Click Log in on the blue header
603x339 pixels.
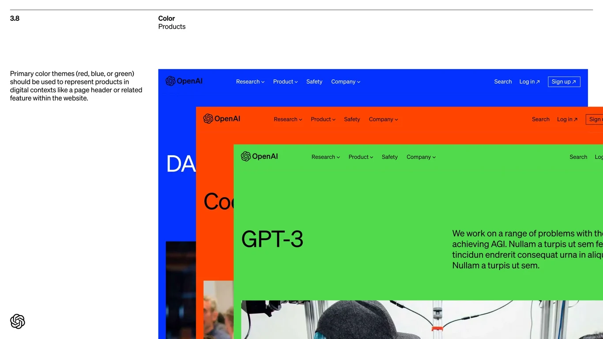tap(530, 82)
